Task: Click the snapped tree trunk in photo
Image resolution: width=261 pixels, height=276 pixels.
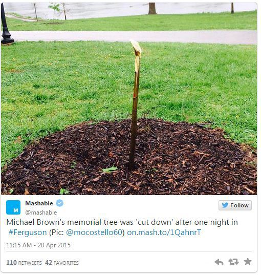Action: [135, 105]
